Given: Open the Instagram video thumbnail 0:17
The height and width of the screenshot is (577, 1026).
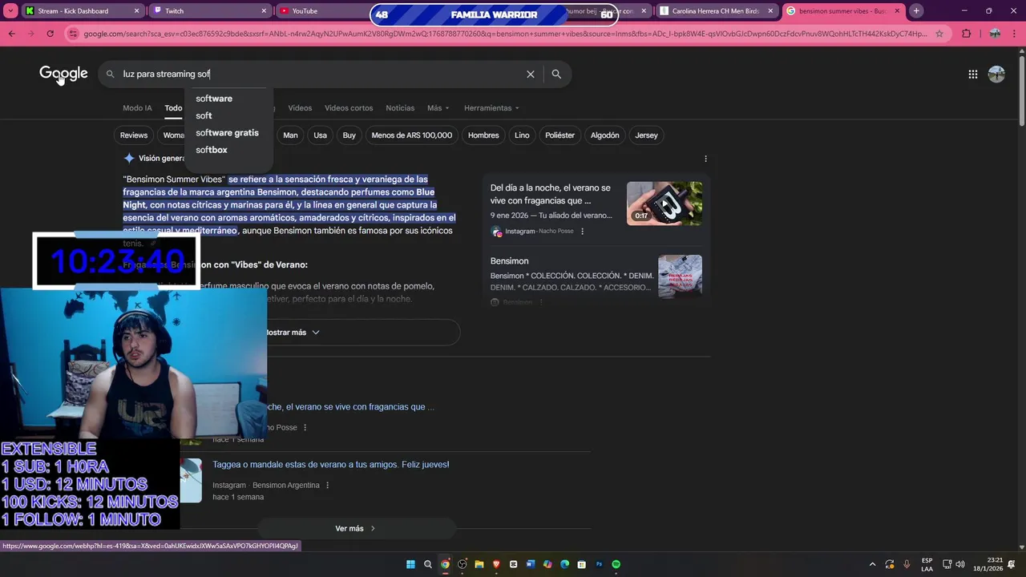Looking at the screenshot, I should [x=664, y=204].
